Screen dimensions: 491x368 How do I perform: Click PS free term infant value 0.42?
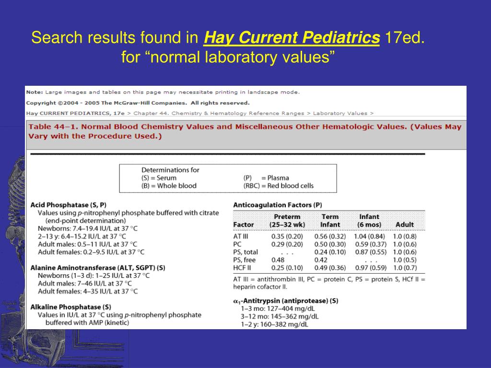point(321,260)
